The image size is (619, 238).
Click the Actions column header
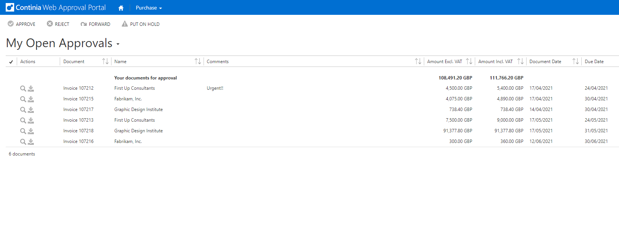click(x=28, y=62)
